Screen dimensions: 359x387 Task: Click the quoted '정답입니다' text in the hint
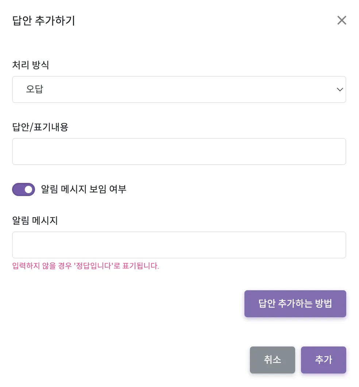point(93,266)
